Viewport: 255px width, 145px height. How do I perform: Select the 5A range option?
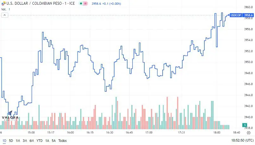[54, 141]
